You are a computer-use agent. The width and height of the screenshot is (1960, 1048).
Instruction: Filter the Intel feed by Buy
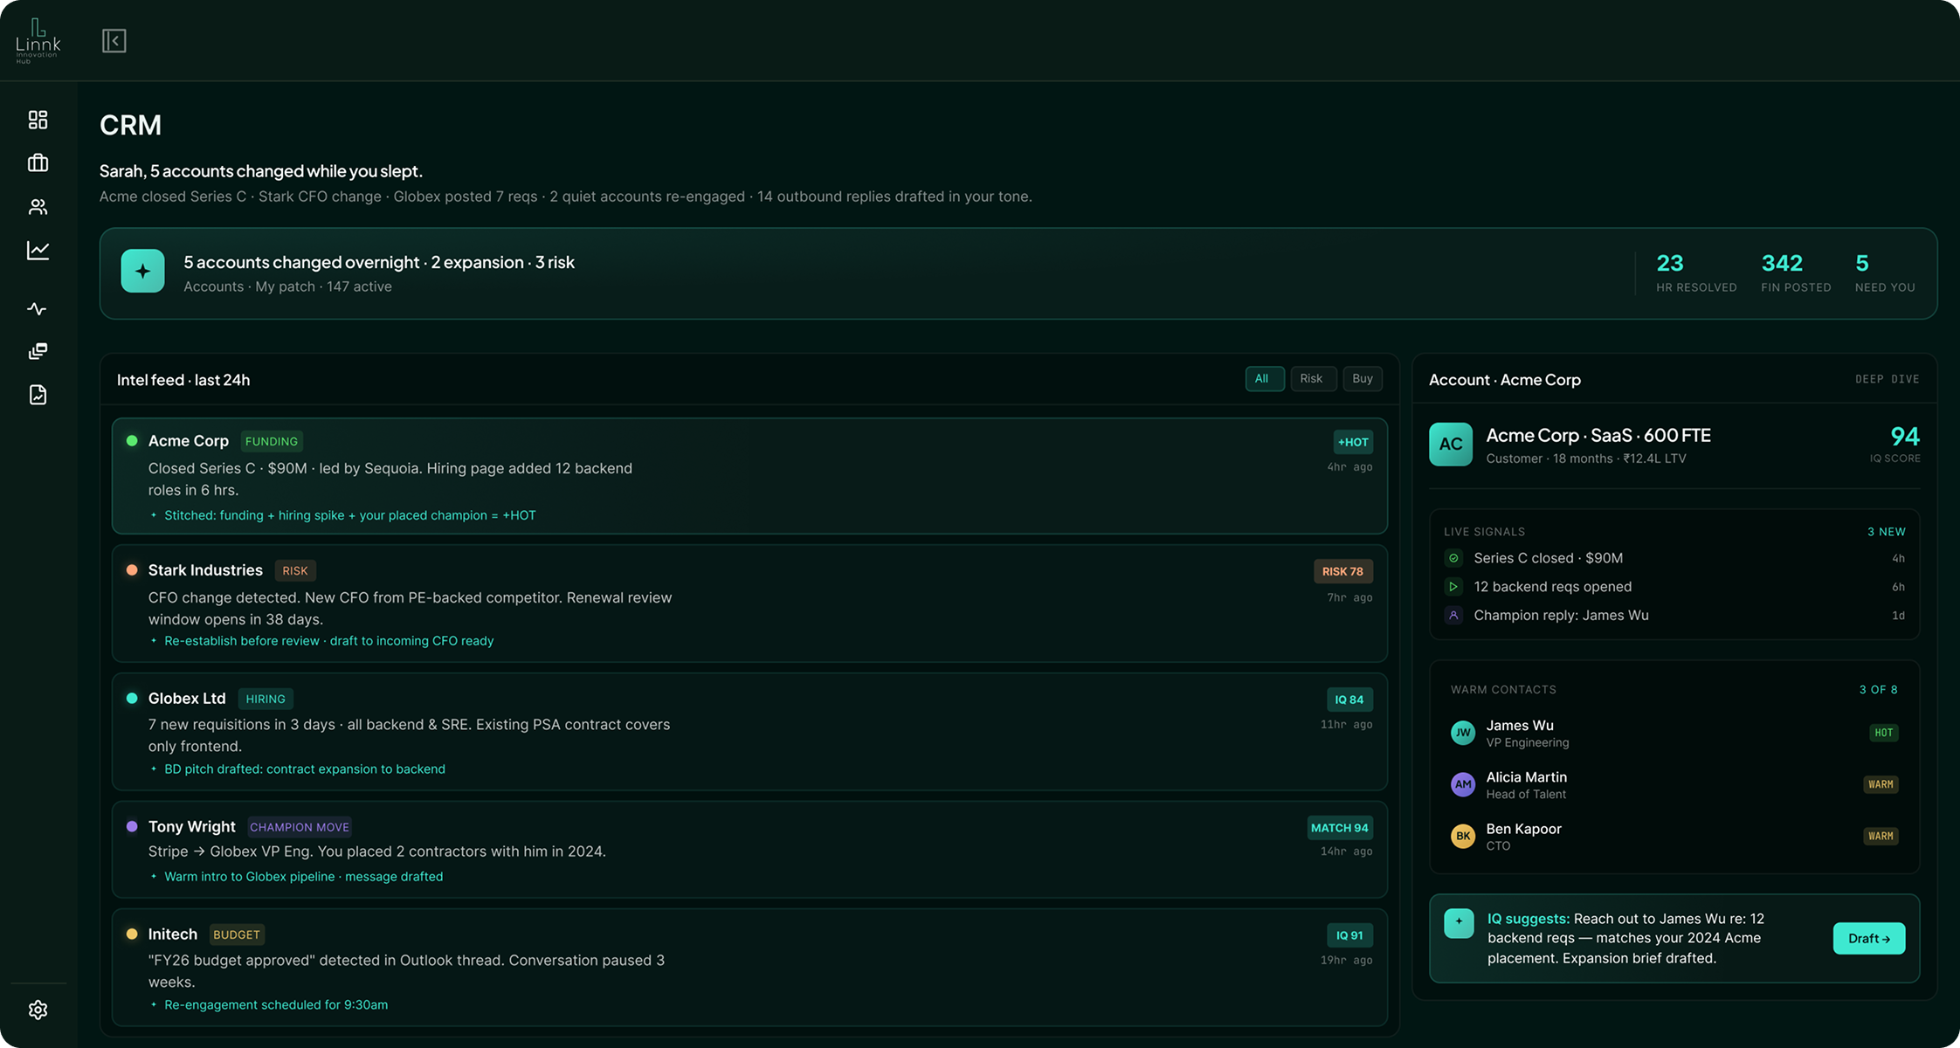pyautogui.click(x=1363, y=379)
